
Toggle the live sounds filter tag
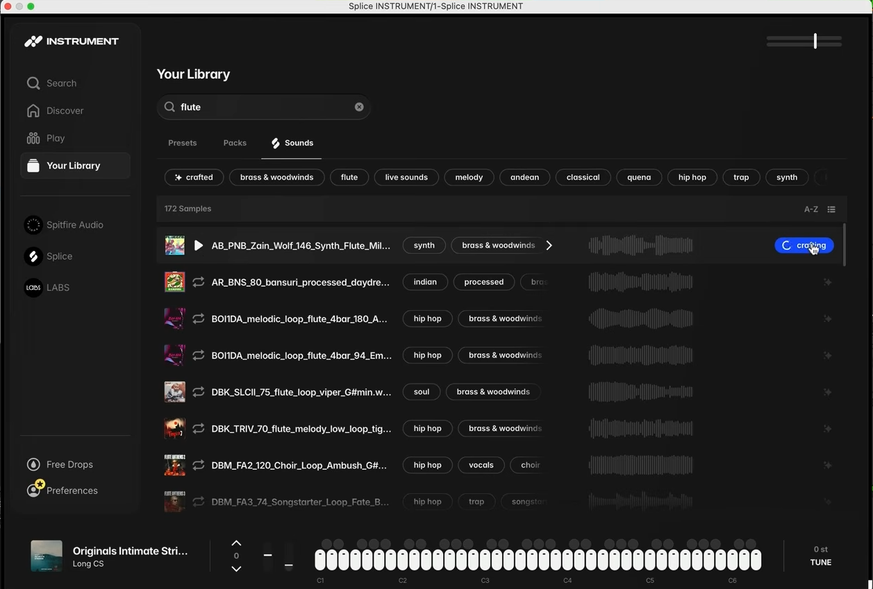pyautogui.click(x=406, y=178)
